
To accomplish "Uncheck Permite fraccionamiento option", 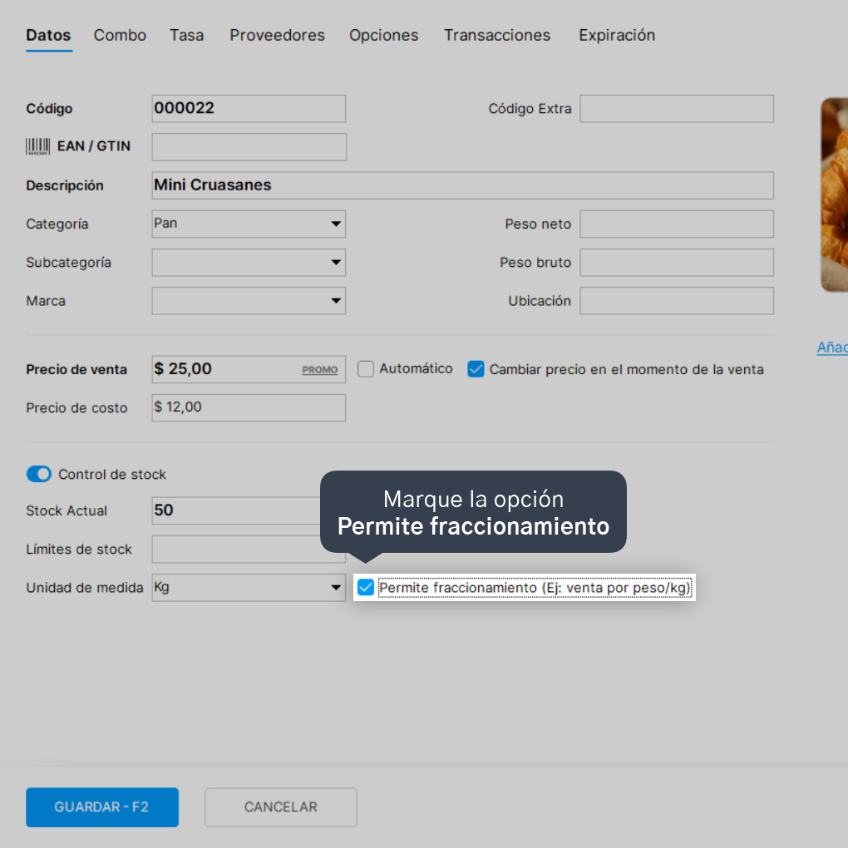I will (366, 587).
